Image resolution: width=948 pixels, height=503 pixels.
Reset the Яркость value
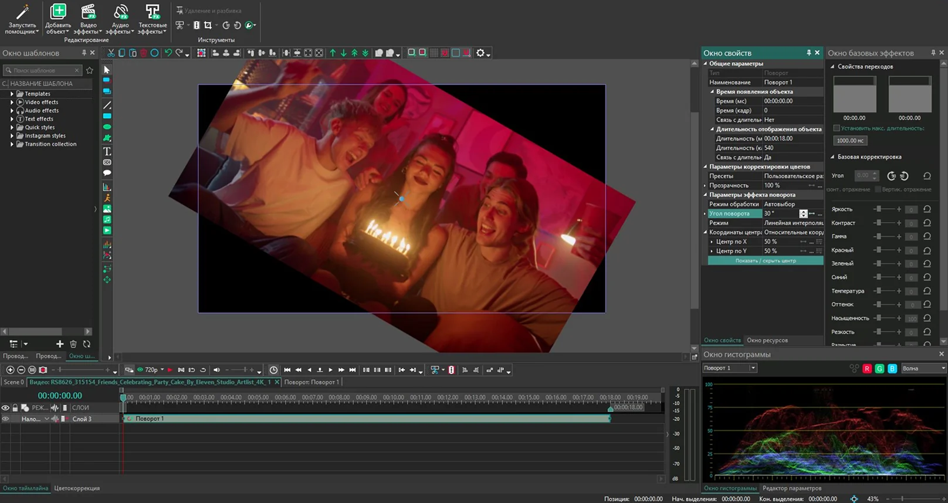click(927, 209)
